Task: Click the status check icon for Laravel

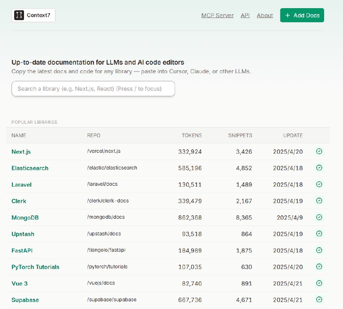Action: click(x=319, y=184)
